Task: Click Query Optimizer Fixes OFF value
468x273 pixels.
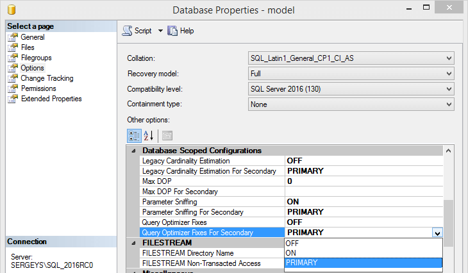Action: [x=295, y=222]
